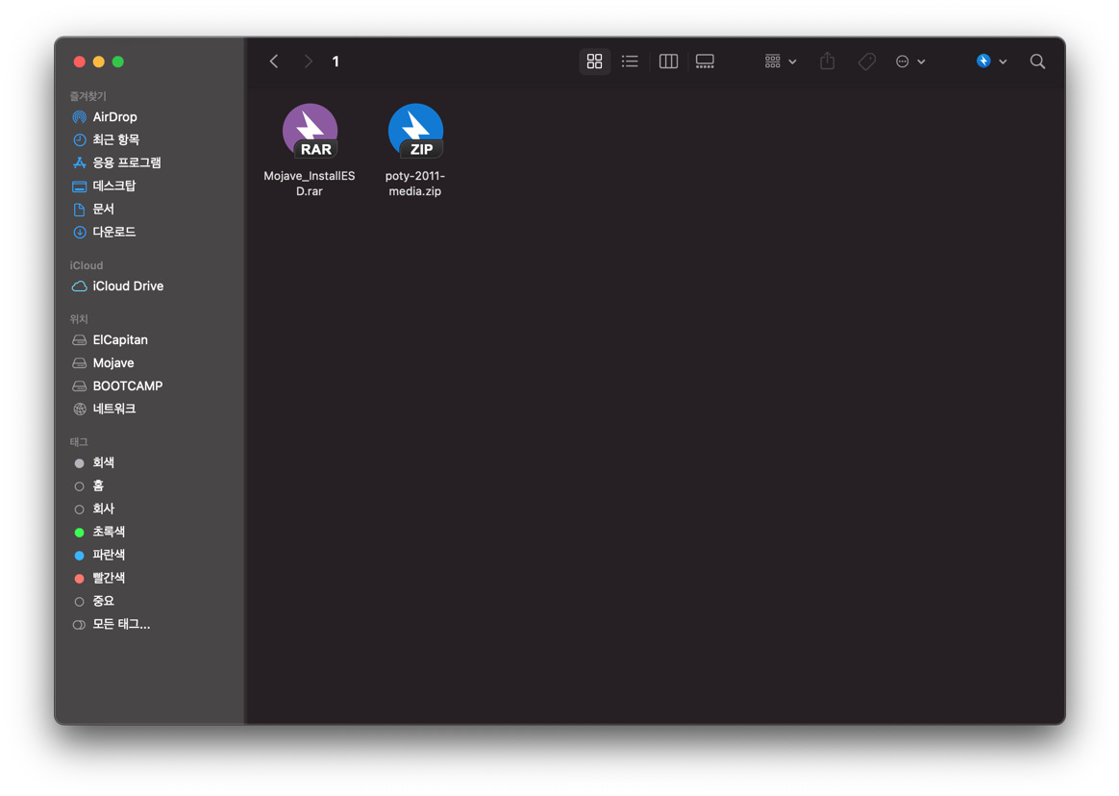The image size is (1119, 796).
Task: Click the iCloud section header
Action: pos(87,265)
